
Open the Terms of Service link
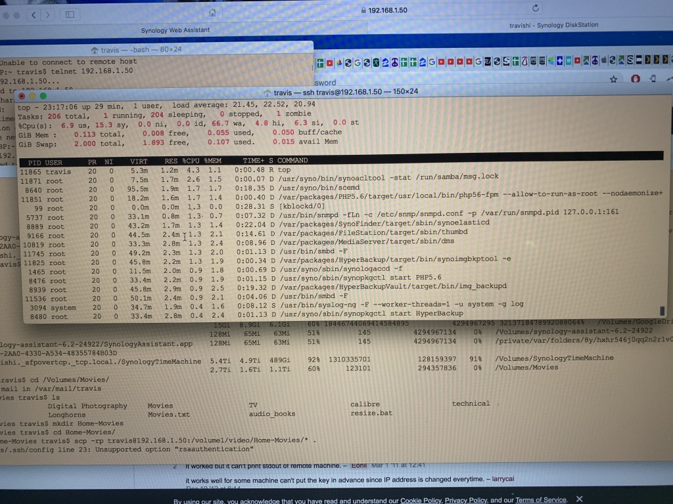(540, 499)
